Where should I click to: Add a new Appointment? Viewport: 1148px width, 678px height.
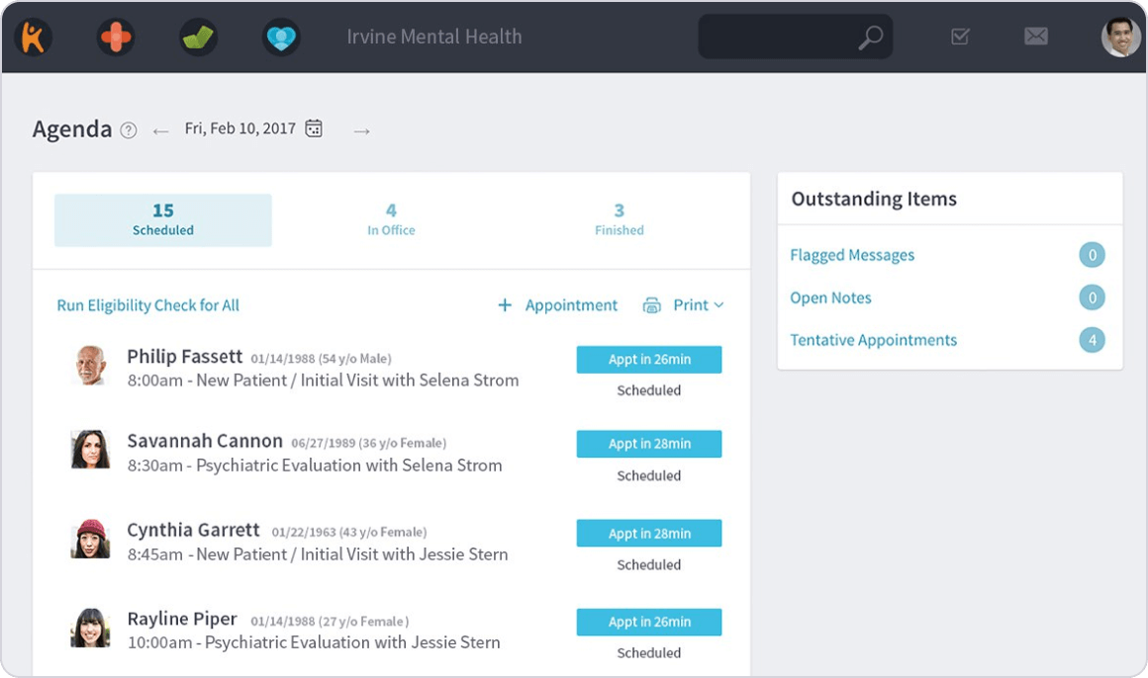click(x=558, y=305)
